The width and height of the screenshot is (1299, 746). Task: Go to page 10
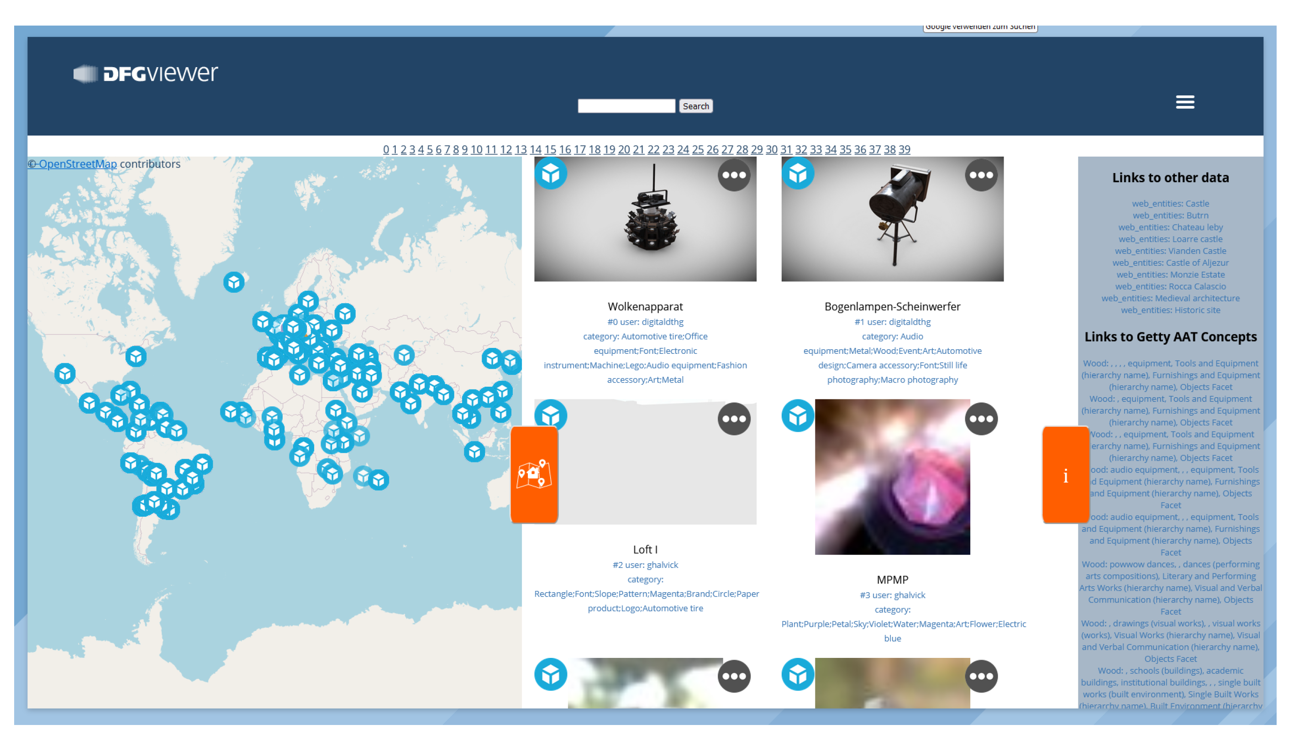(476, 149)
